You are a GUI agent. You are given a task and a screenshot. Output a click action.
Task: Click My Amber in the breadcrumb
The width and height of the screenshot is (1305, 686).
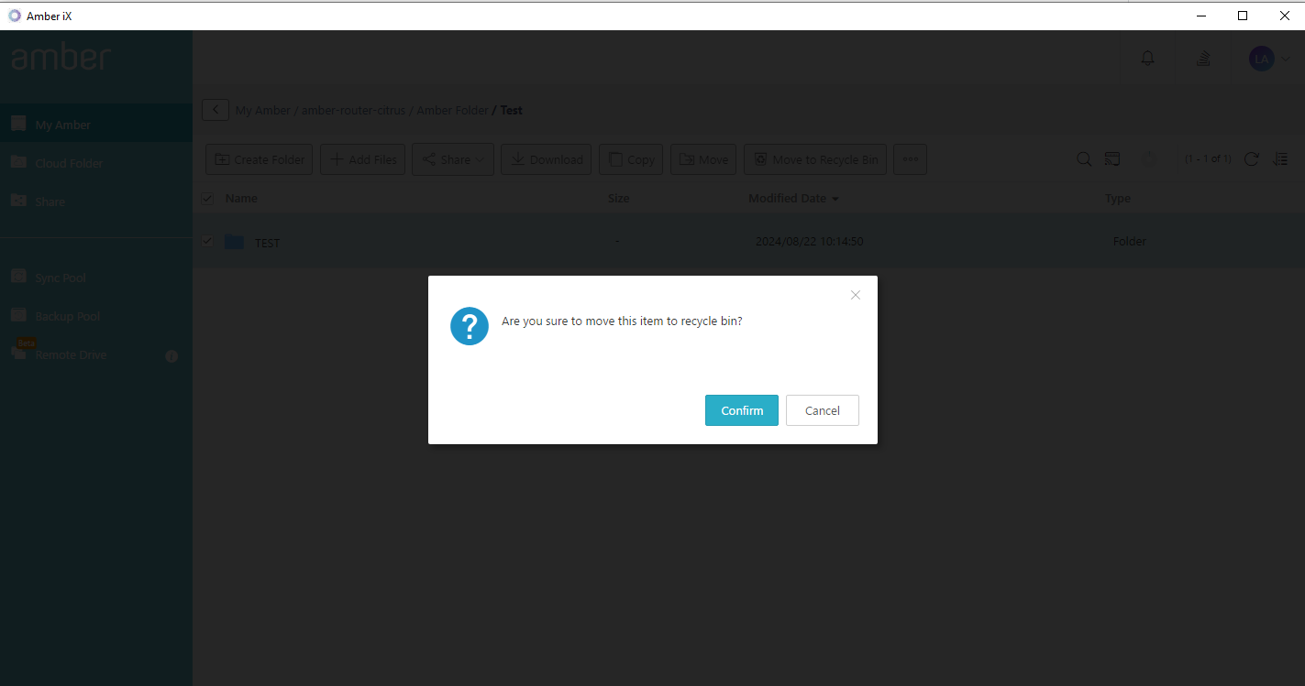coord(263,110)
